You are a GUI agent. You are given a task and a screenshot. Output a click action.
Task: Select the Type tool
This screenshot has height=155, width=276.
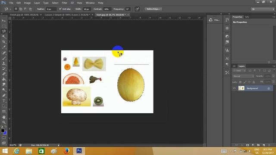[x=4, y=101]
